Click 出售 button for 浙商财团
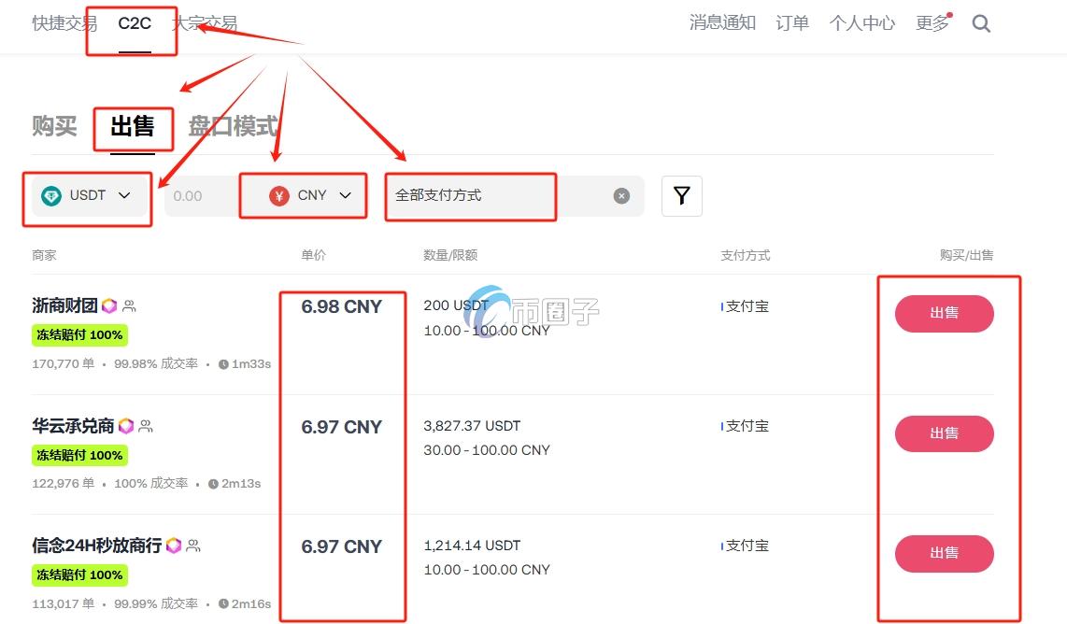This screenshot has height=624, width=1067. (944, 314)
